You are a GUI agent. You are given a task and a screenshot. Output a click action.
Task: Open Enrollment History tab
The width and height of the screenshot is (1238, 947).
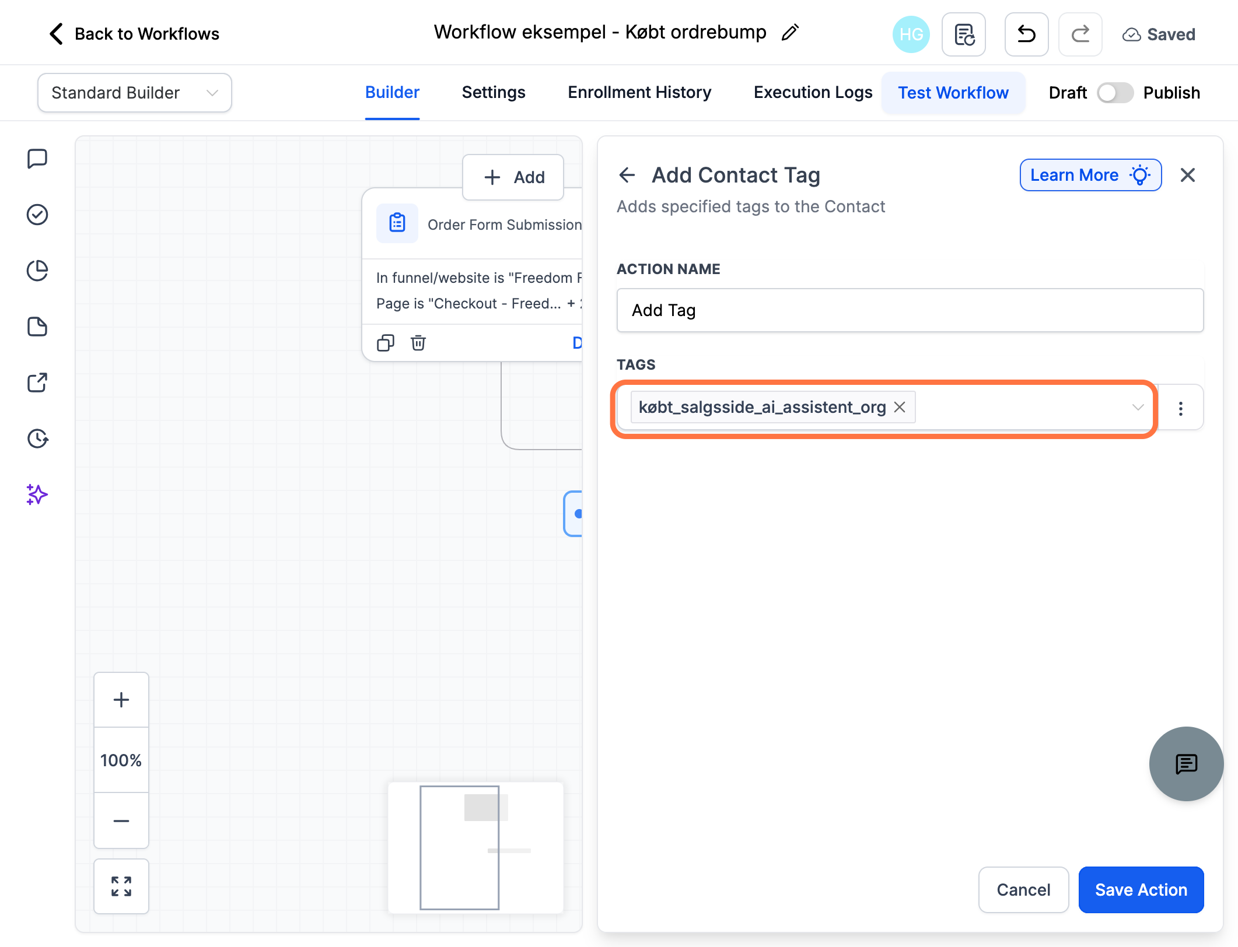pos(639,93)
